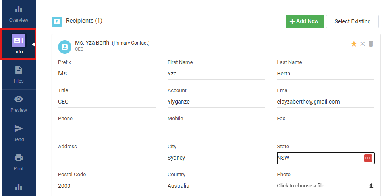Click the Add New recipient button
The height and width of the screenshot is (196, 384).
coord(305,21)
